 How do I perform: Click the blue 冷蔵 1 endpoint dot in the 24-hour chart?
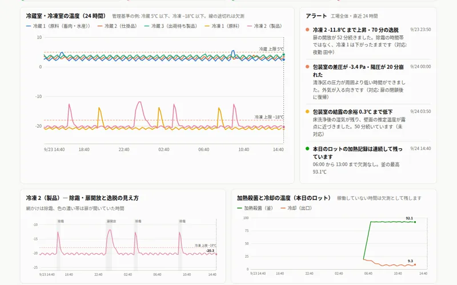pos(283,60)
